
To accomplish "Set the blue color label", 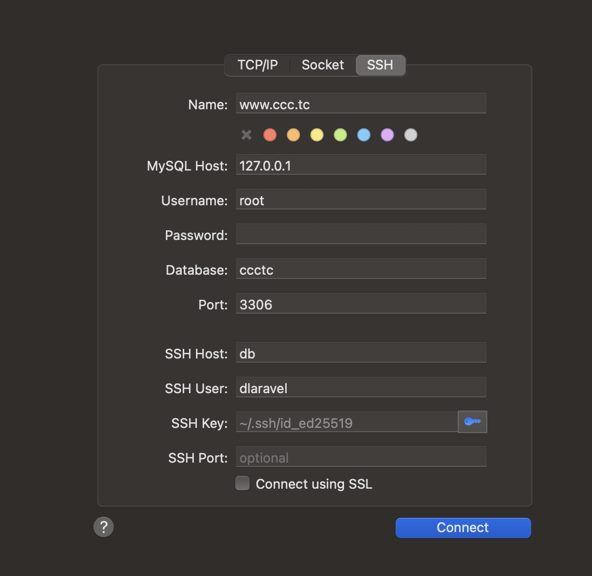I will [364, 135].
